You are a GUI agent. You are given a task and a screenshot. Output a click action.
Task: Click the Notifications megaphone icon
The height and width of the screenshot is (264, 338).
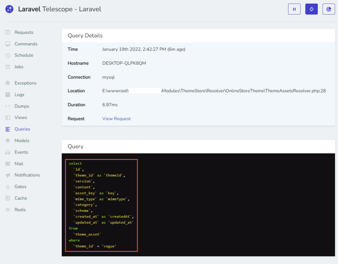click(8, 175)
